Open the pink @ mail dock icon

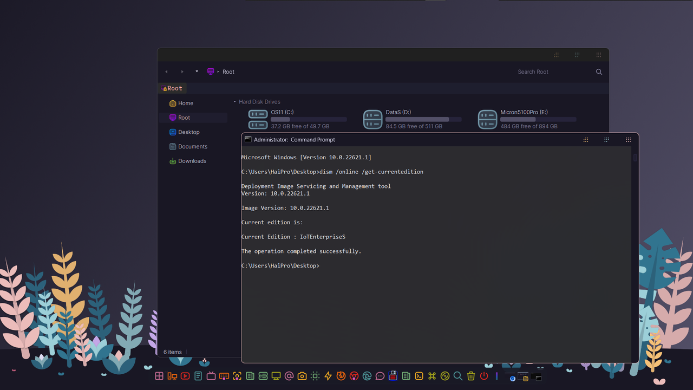289,376
